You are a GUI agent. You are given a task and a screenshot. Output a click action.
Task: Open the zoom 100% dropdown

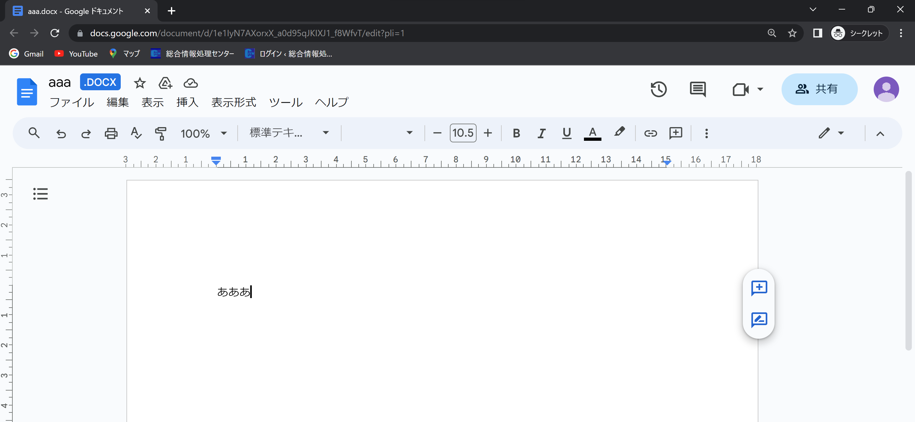click(204, 133)
